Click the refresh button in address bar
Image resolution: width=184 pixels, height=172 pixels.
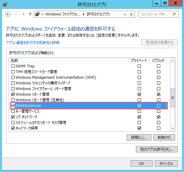(131, 15)
